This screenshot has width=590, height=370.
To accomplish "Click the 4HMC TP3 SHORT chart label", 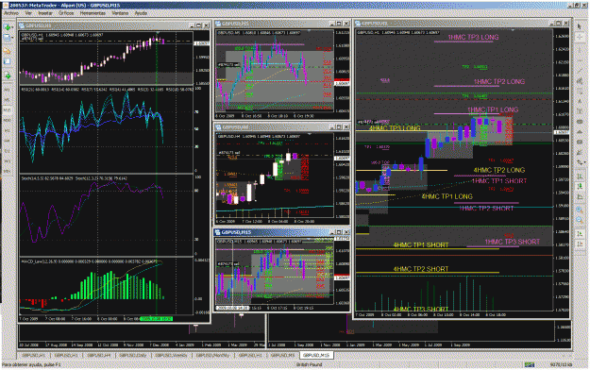I will (421, 309).
